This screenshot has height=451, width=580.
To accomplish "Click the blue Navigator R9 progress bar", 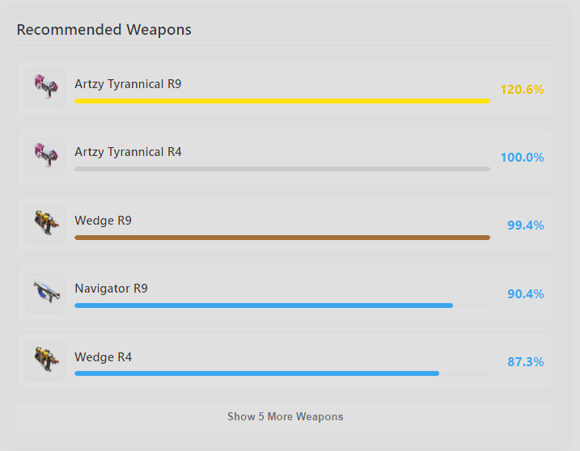I will 263,306.
